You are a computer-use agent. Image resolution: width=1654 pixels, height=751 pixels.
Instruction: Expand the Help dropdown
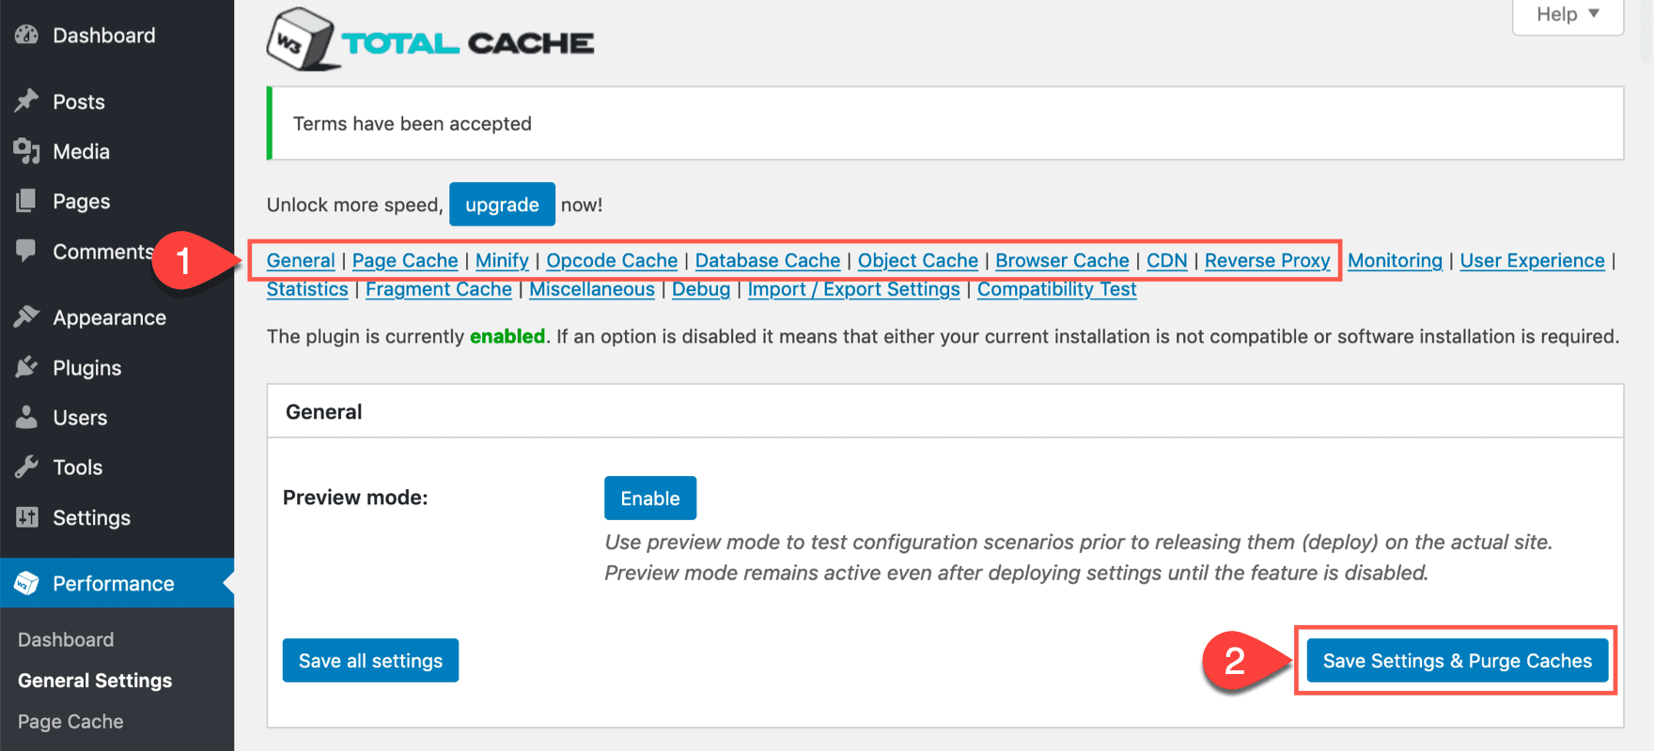click(1566, 14)
